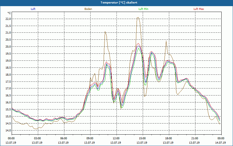Click the 17,5 y-axis value
The image size is (233, 146).
[8, 82]
